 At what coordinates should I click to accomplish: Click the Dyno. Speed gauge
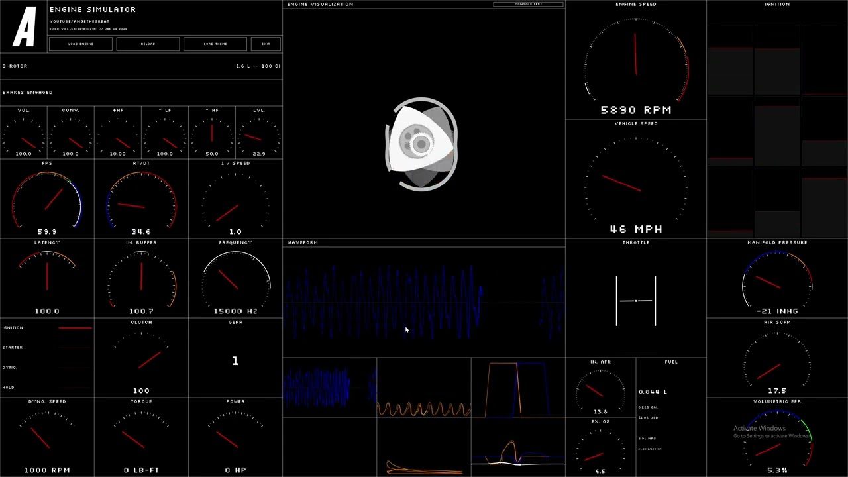click(47, 437)
